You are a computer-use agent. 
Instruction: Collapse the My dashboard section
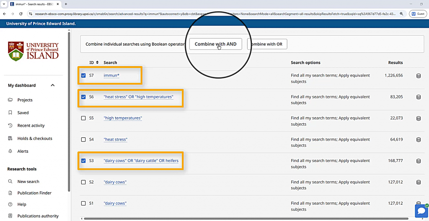click(52, 85)
